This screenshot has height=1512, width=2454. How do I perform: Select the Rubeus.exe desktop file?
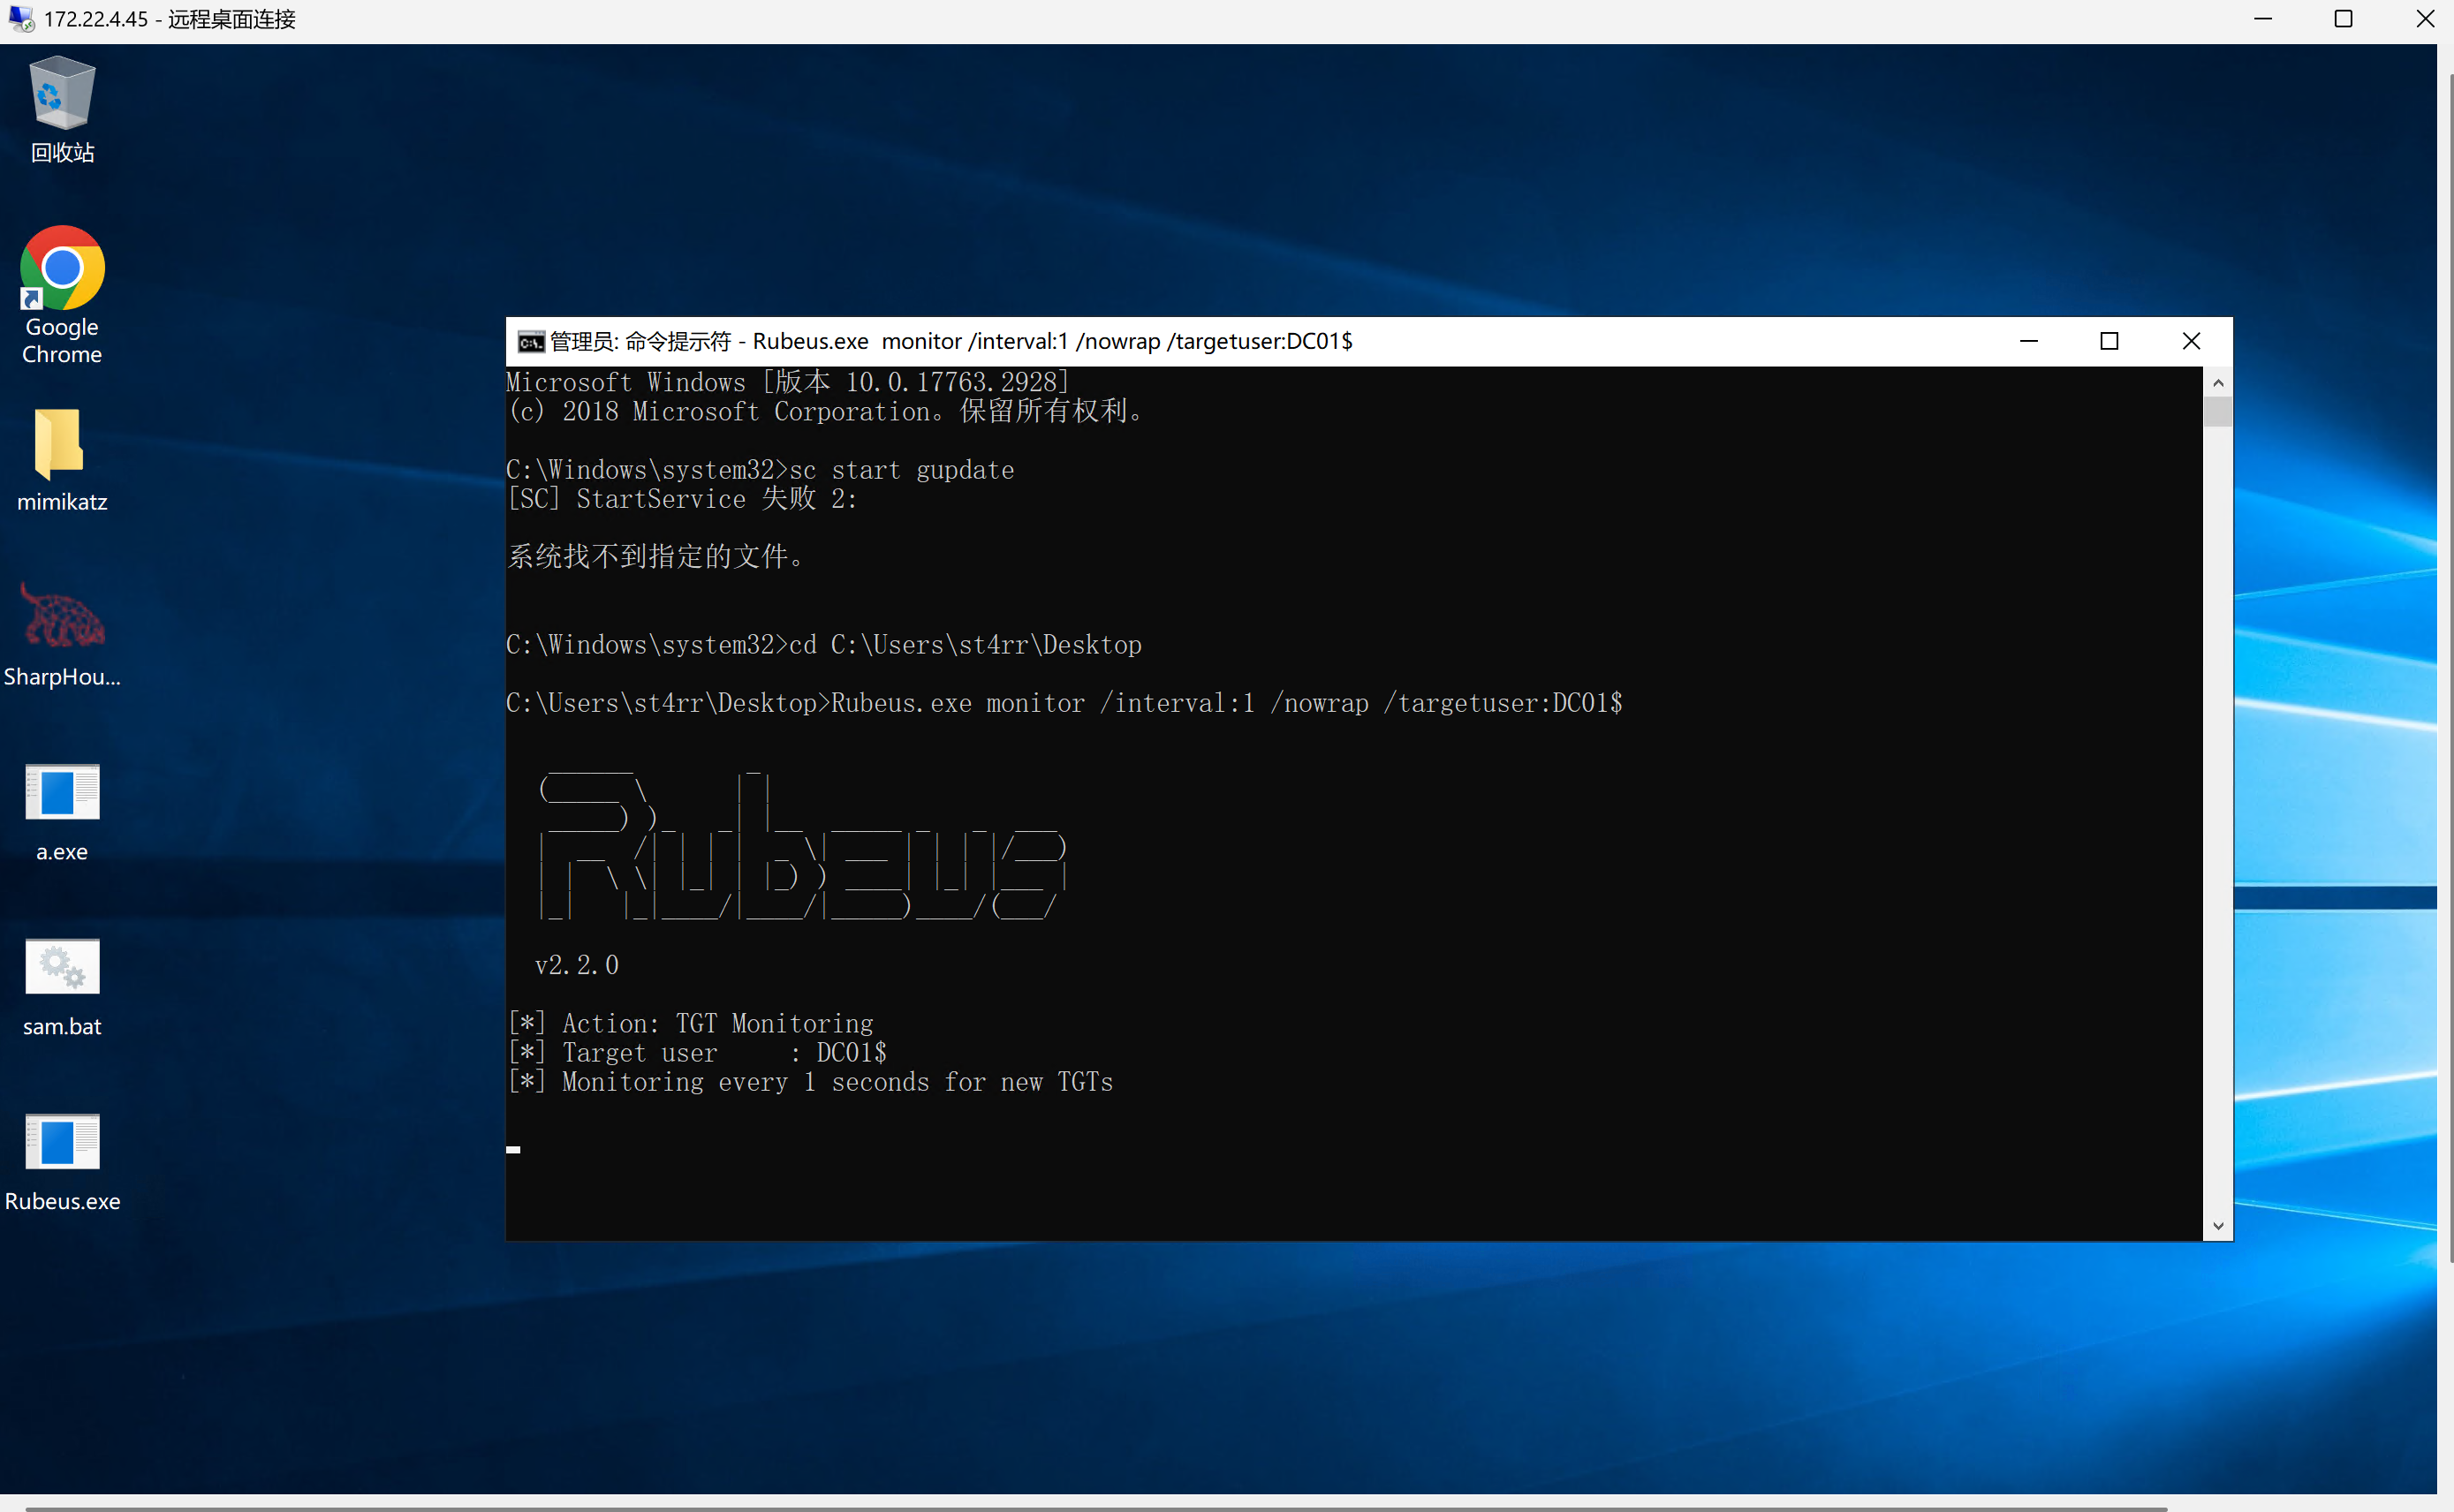62,1162
